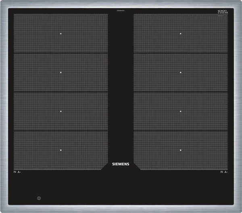This screenshot has width=242, height=213.
Task: Tap the left IN induction symbol
Action: [x=17, y=172]
